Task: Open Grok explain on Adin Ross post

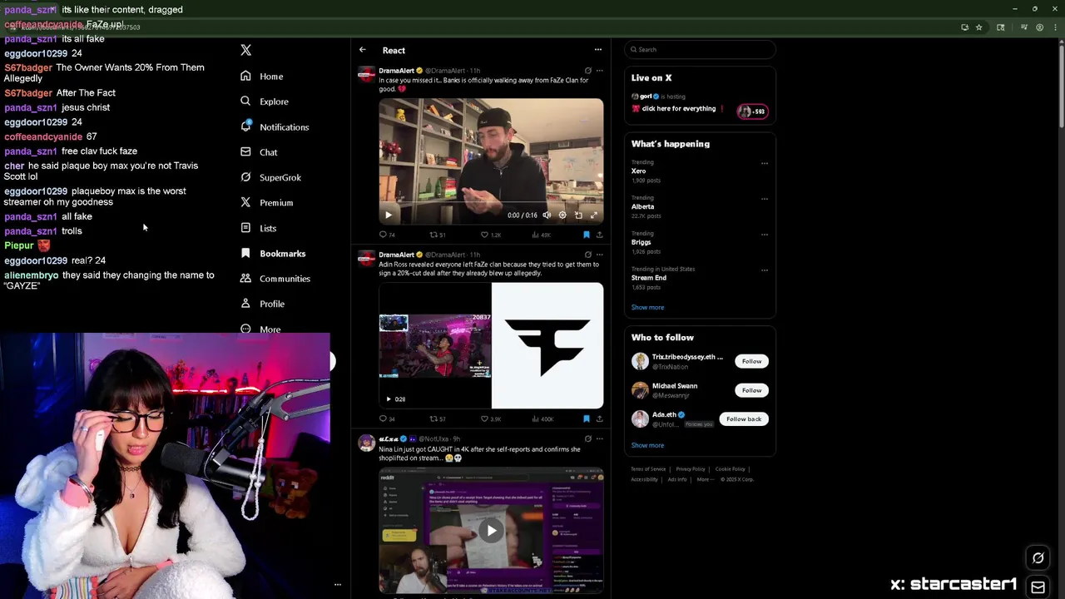Action: pos(588,255)
